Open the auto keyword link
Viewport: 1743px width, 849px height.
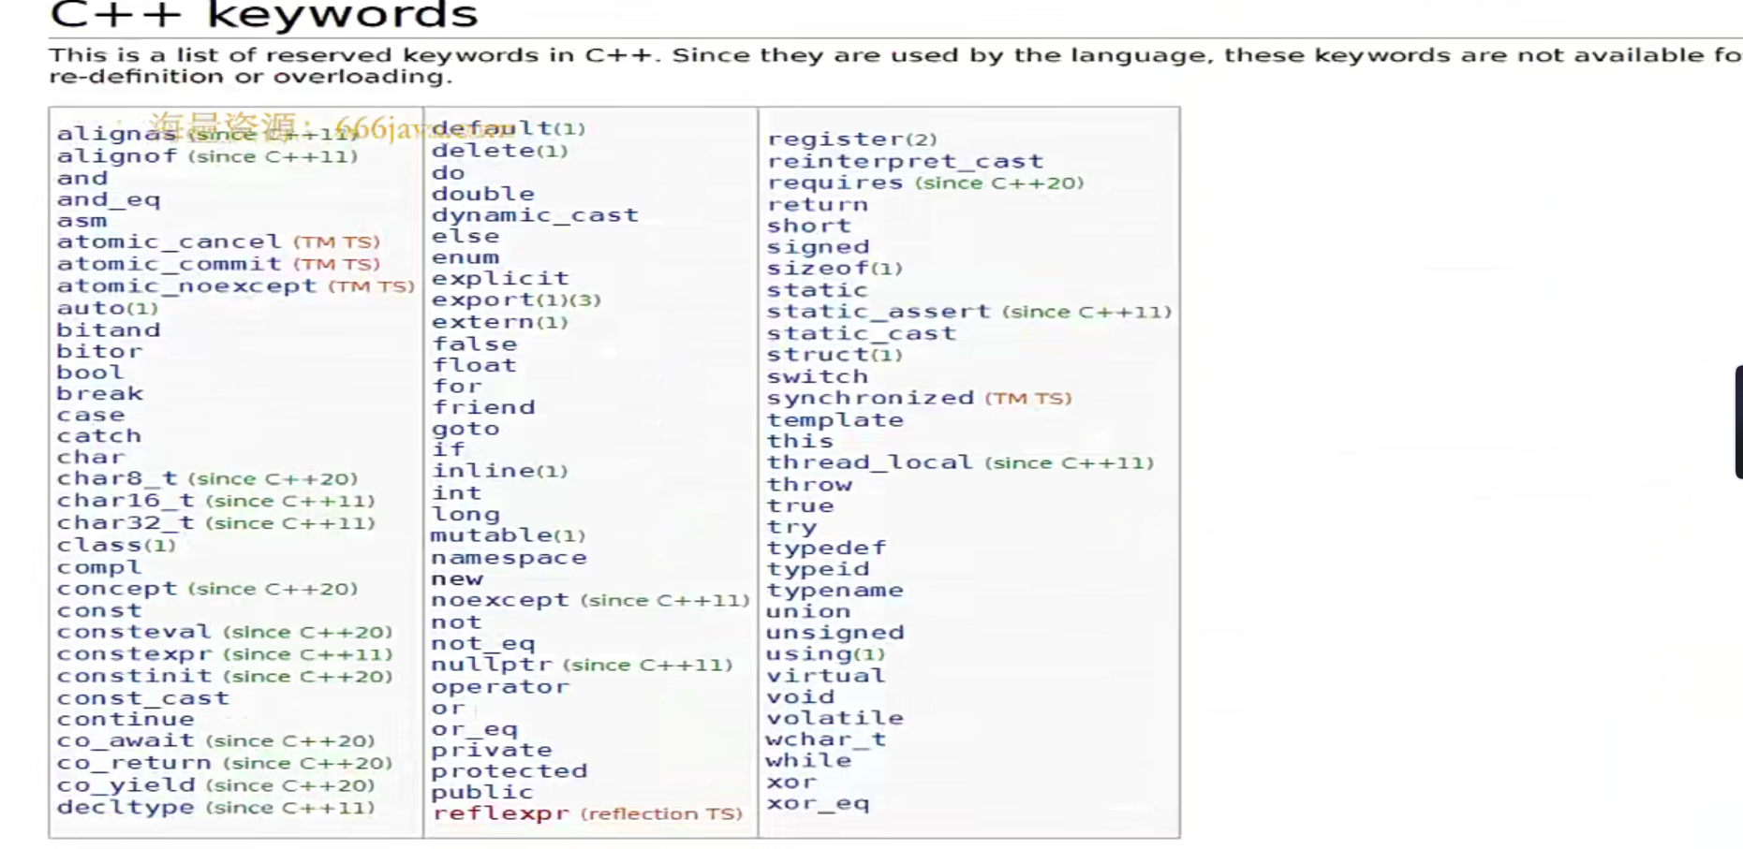tap(91, 308)
